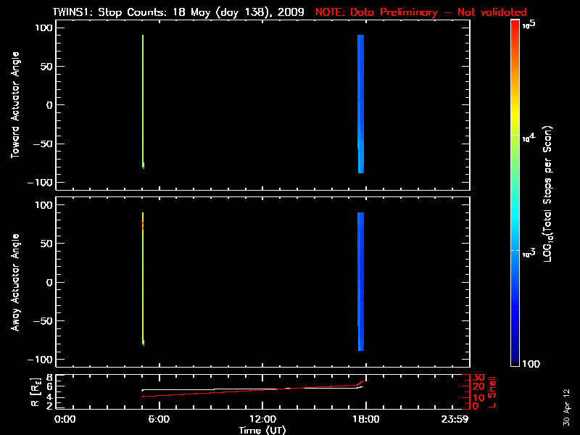The image size is (580, 435).
Task: Click the 'Toward Actuator Angle' axis label
Action: click(15, 105)
